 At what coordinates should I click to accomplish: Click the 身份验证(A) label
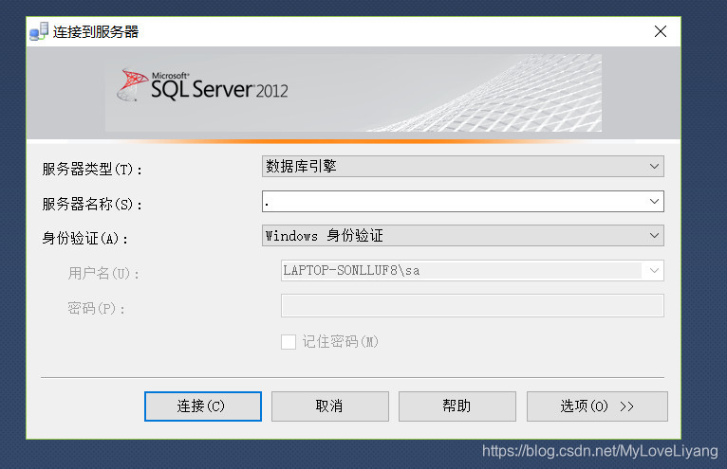pos(84,239)
